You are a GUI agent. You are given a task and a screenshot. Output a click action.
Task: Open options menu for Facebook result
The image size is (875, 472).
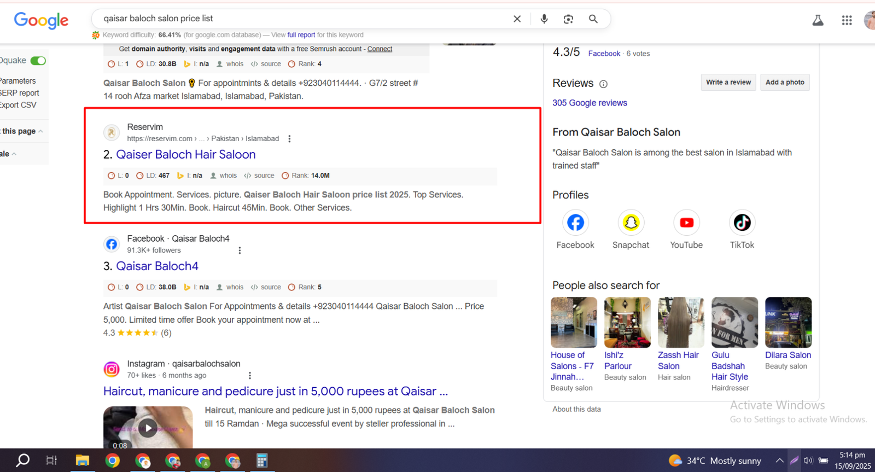[x=240, y=250]
